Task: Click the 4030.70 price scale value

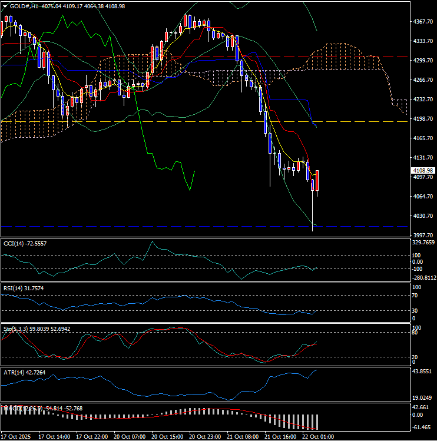Action: point(423,216)
